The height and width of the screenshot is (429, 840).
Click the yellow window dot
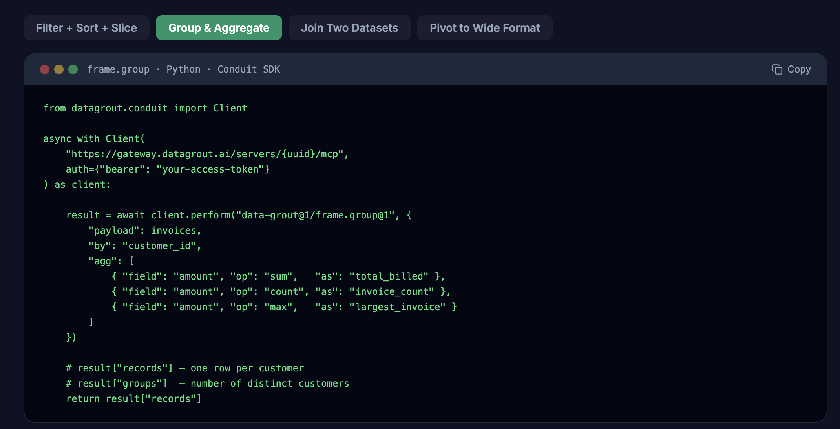click(x=59, y=69)
